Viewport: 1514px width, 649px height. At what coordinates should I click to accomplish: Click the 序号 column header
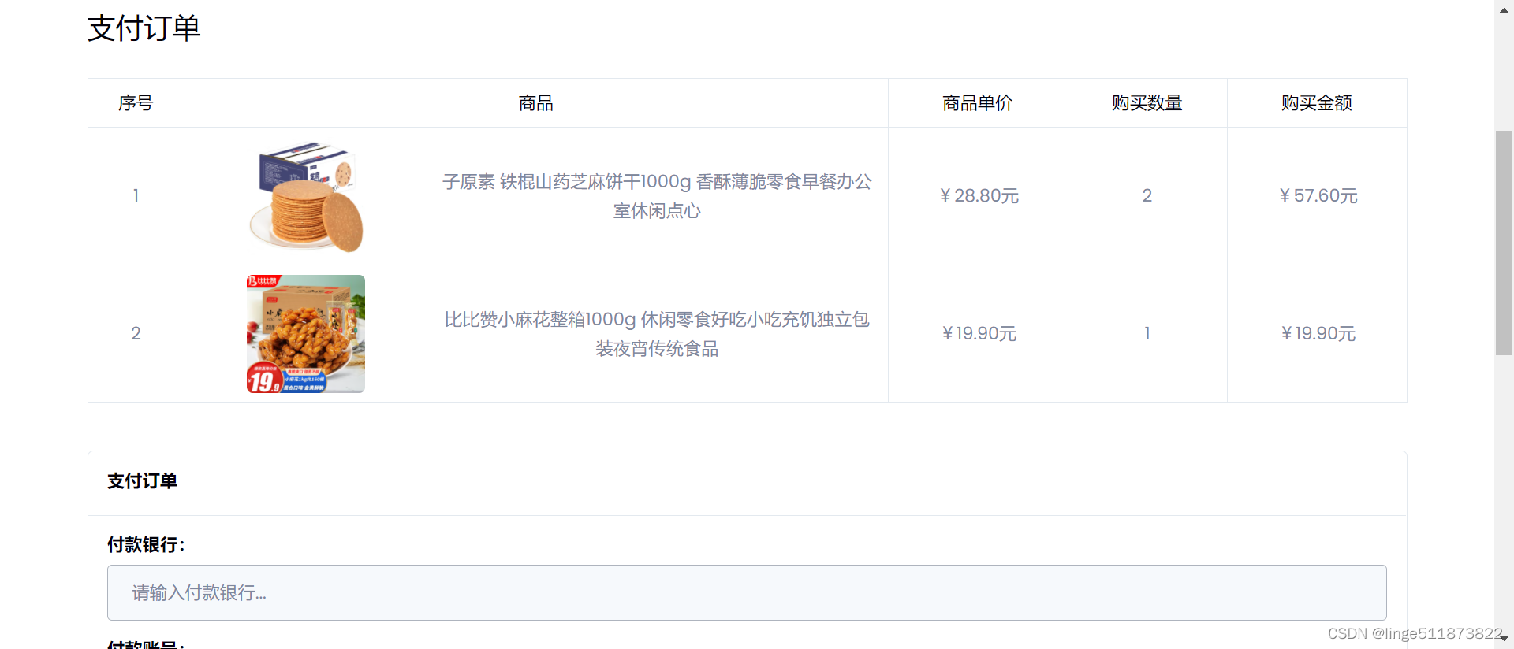click(136, 103)
